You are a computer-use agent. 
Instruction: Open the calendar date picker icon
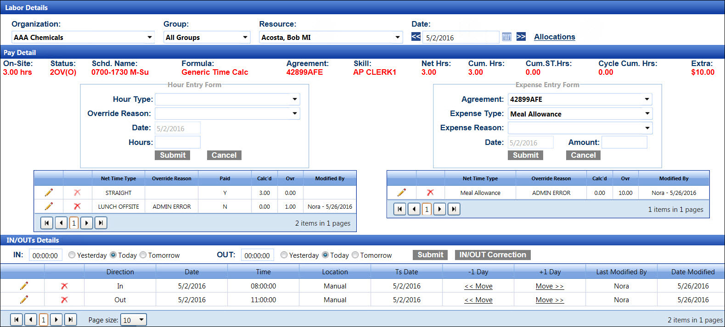506,37
